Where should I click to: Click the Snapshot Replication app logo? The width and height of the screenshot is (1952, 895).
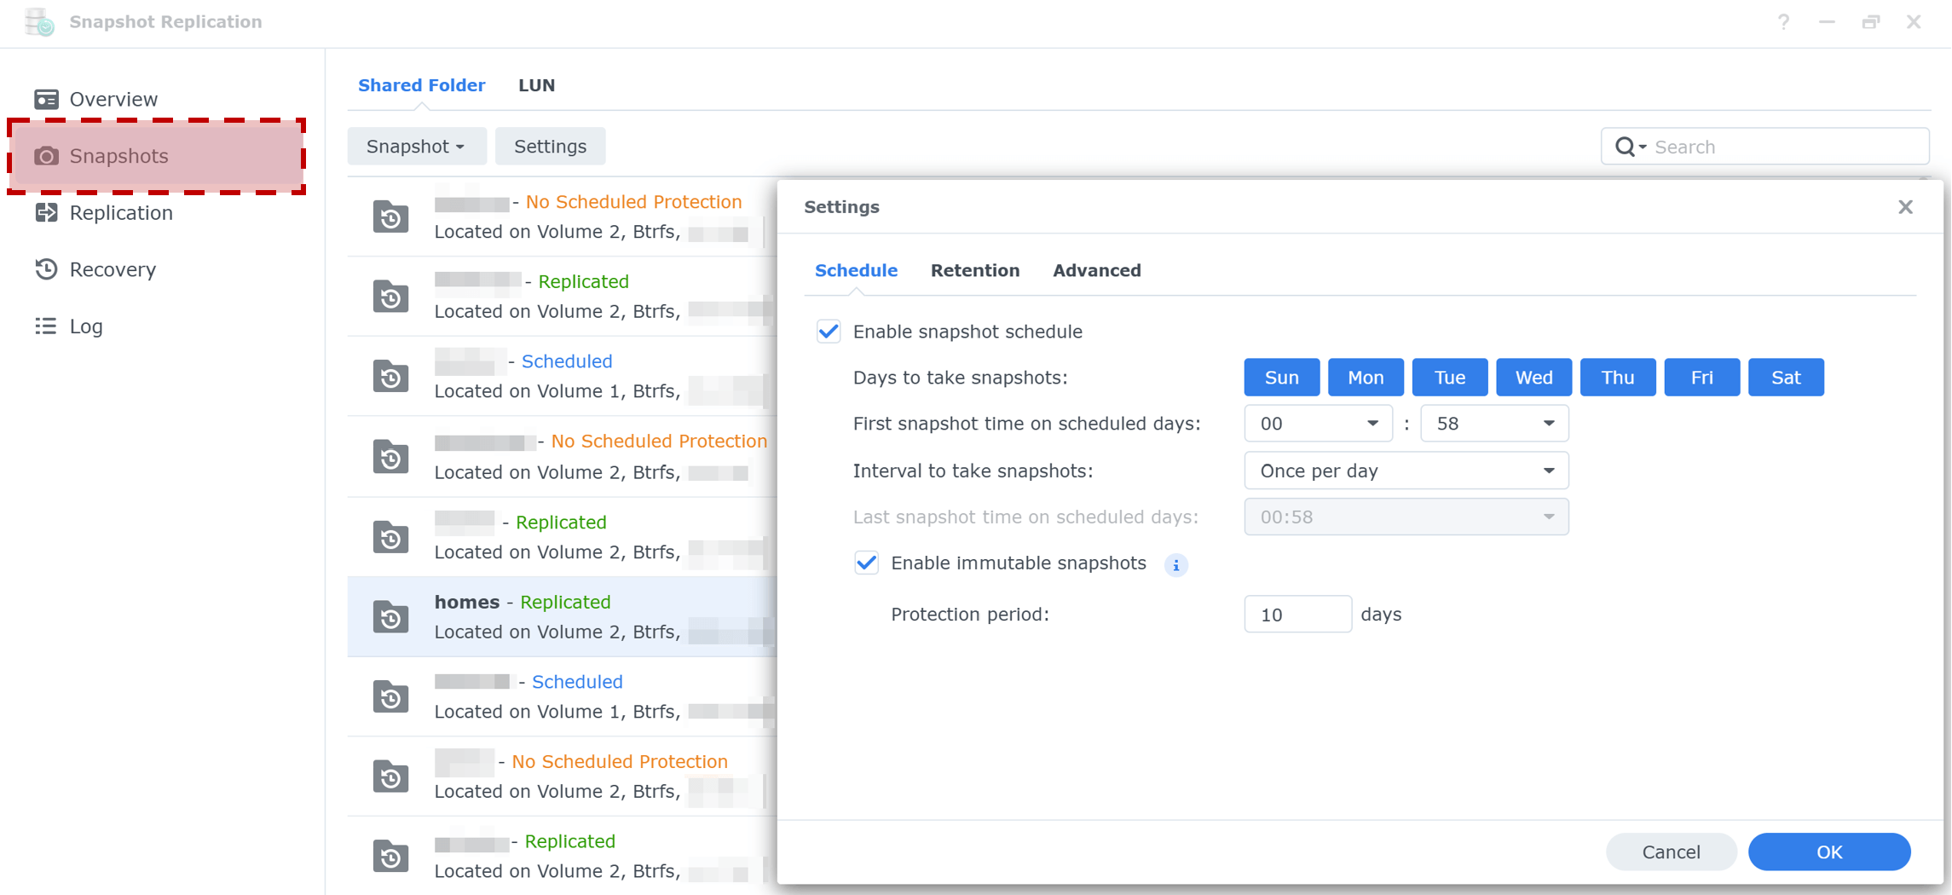(x=39, y=22)
